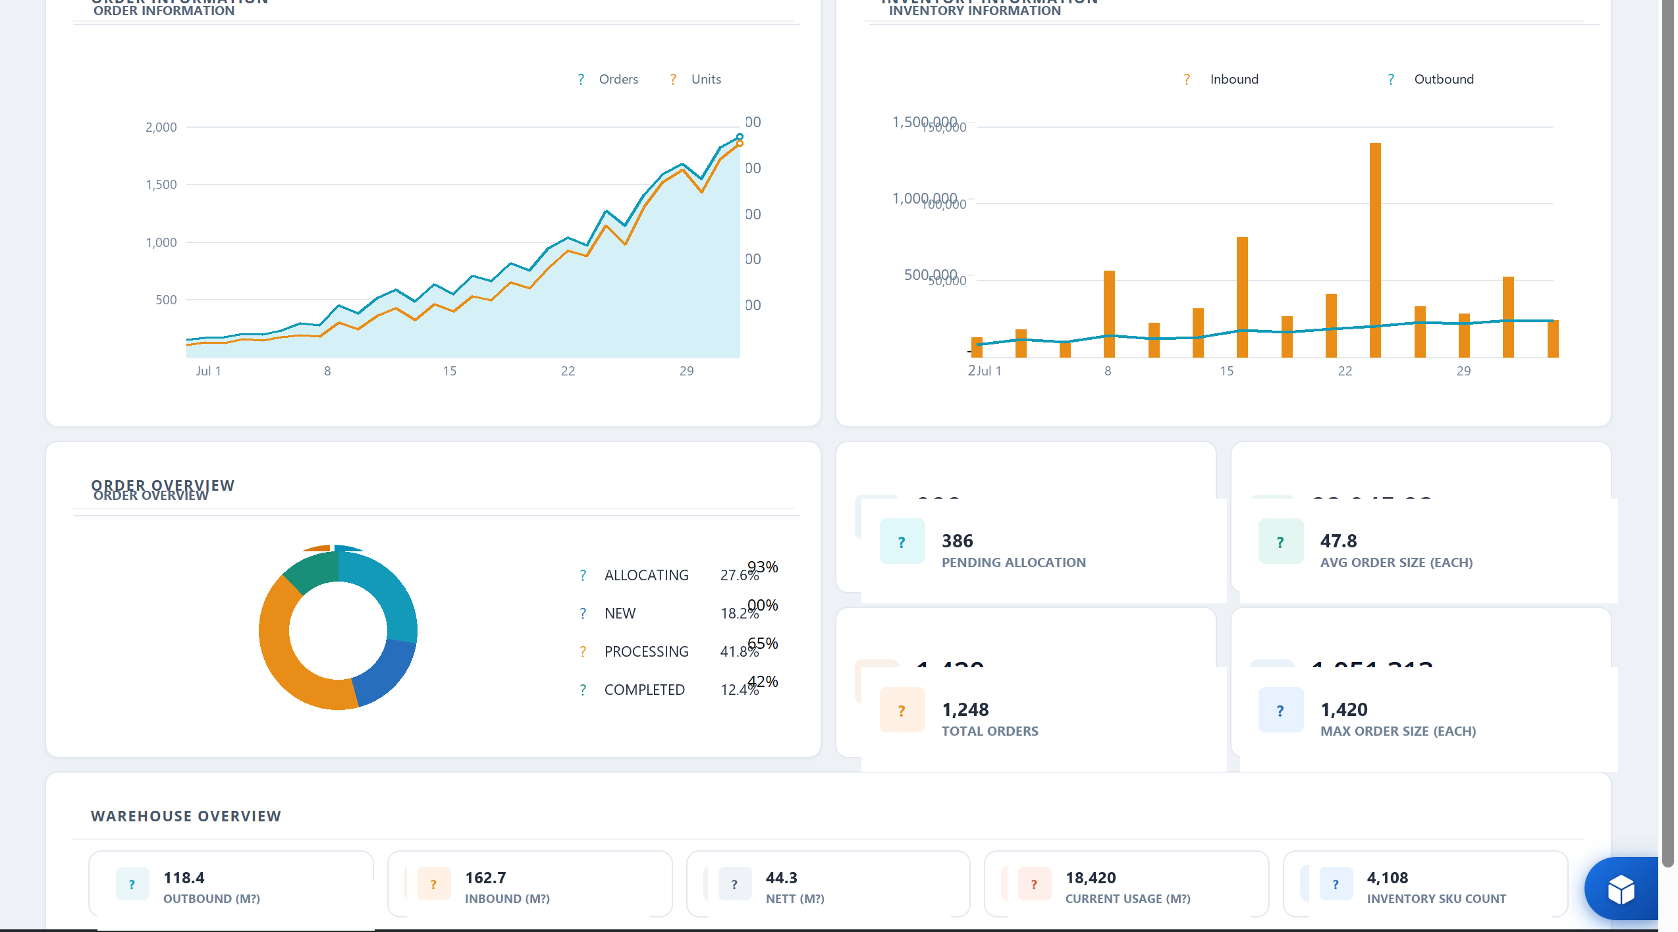Click the Total Orders card icon
The image size is (1678, 932).
click(x=902, y=710)
